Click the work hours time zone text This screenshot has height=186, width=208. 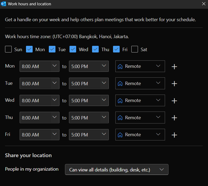click(67, 37)
